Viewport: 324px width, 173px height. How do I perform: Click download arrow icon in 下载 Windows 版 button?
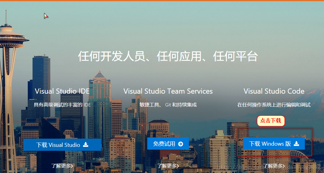click(297, 144)
